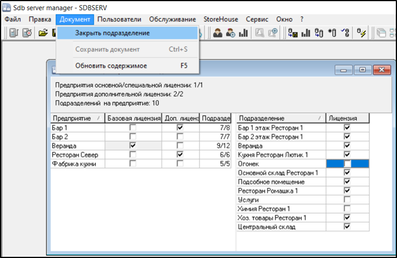The height and width of the screenshot is (258, 397).
Task: Uncheck additional license for Ресторан Север
Action: [x=180, y=154]
